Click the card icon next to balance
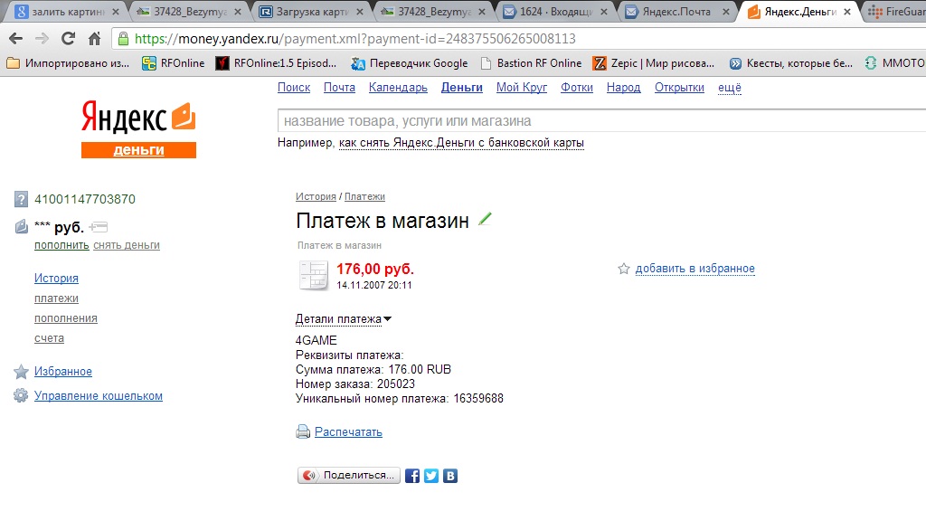The width and height of the screenshot is (926, 521). (x=98, y=227)
